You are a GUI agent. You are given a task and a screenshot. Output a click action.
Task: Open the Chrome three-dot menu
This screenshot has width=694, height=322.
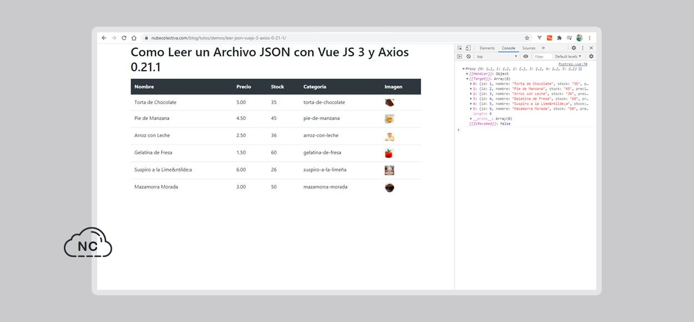pos(590,38)
